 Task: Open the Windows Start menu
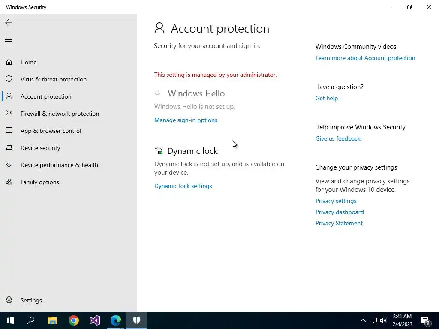[10, 320]
